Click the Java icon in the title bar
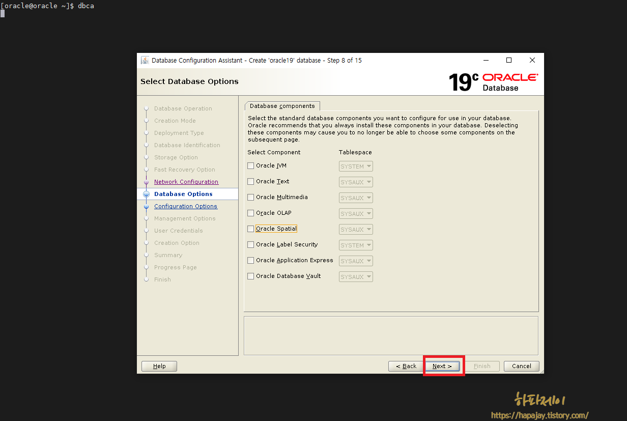The image size is (627, 421). coord(145,60)
